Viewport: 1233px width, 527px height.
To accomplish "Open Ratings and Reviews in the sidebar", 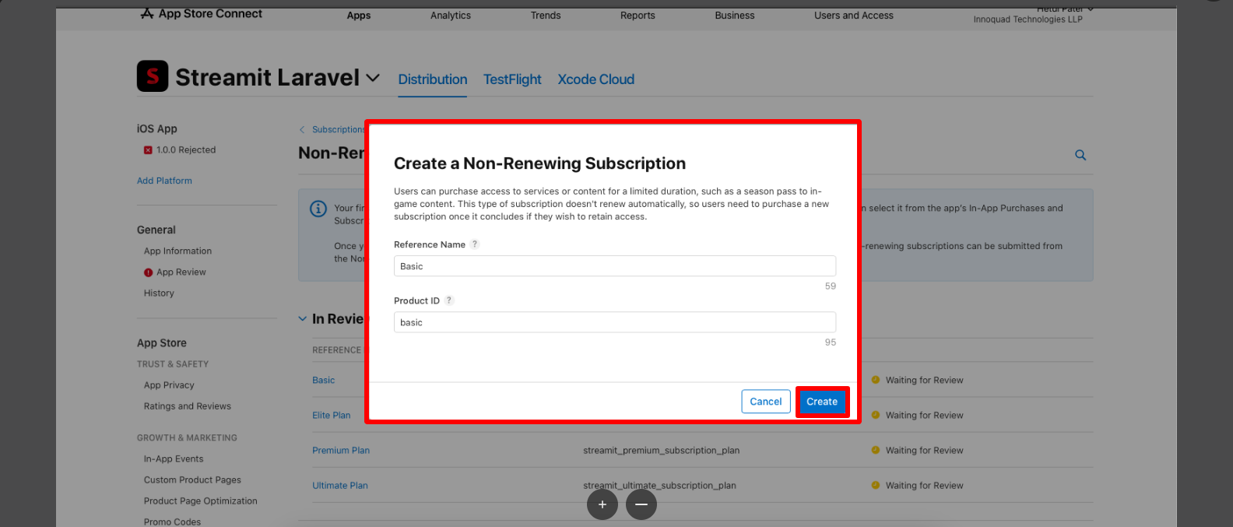I will (x=188, y=406).
